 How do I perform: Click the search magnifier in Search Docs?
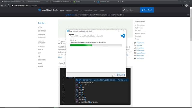124,10
